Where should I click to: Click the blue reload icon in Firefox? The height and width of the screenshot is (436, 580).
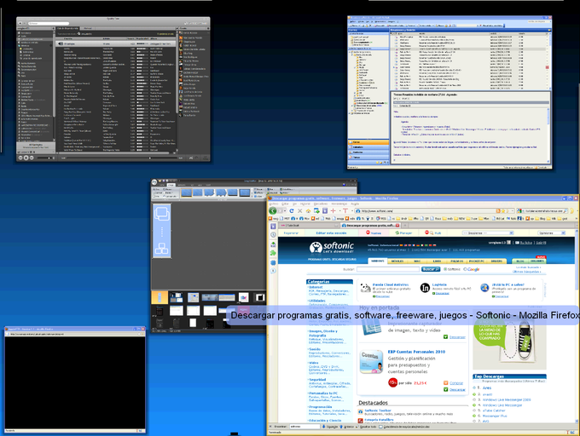coord(292,211)
